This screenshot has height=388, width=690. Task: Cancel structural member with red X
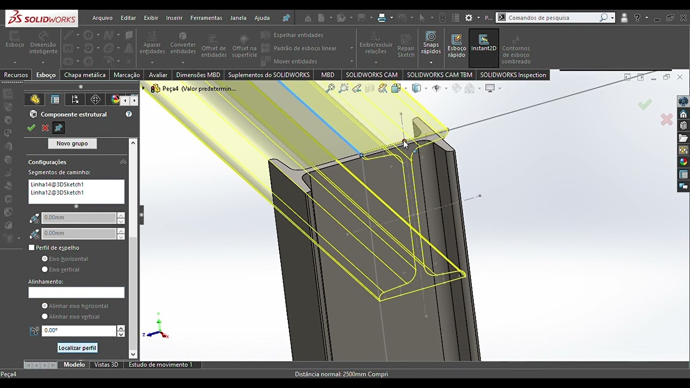(x=45, y=128)
